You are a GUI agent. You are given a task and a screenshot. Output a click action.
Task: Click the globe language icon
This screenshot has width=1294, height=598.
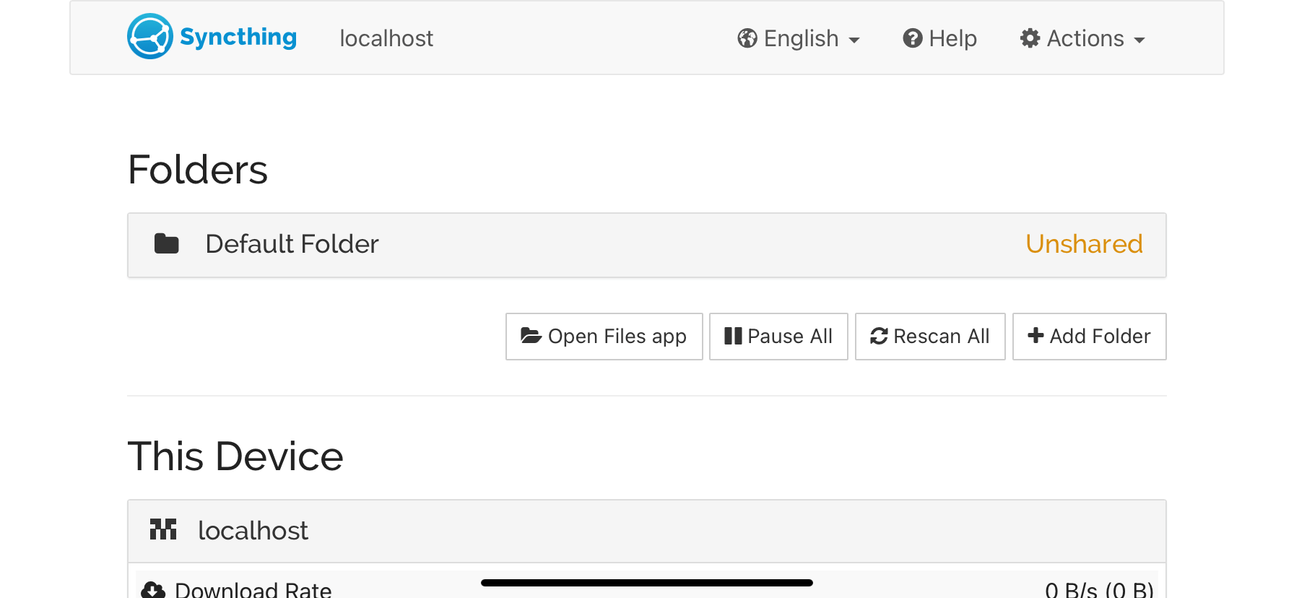click(x=747, y=38)
